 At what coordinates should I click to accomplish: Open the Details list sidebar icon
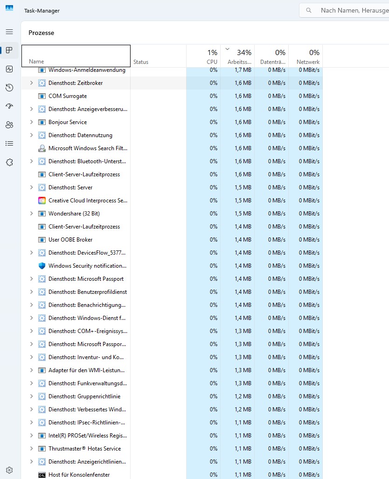pyautogui.click(x=9, y=144)
